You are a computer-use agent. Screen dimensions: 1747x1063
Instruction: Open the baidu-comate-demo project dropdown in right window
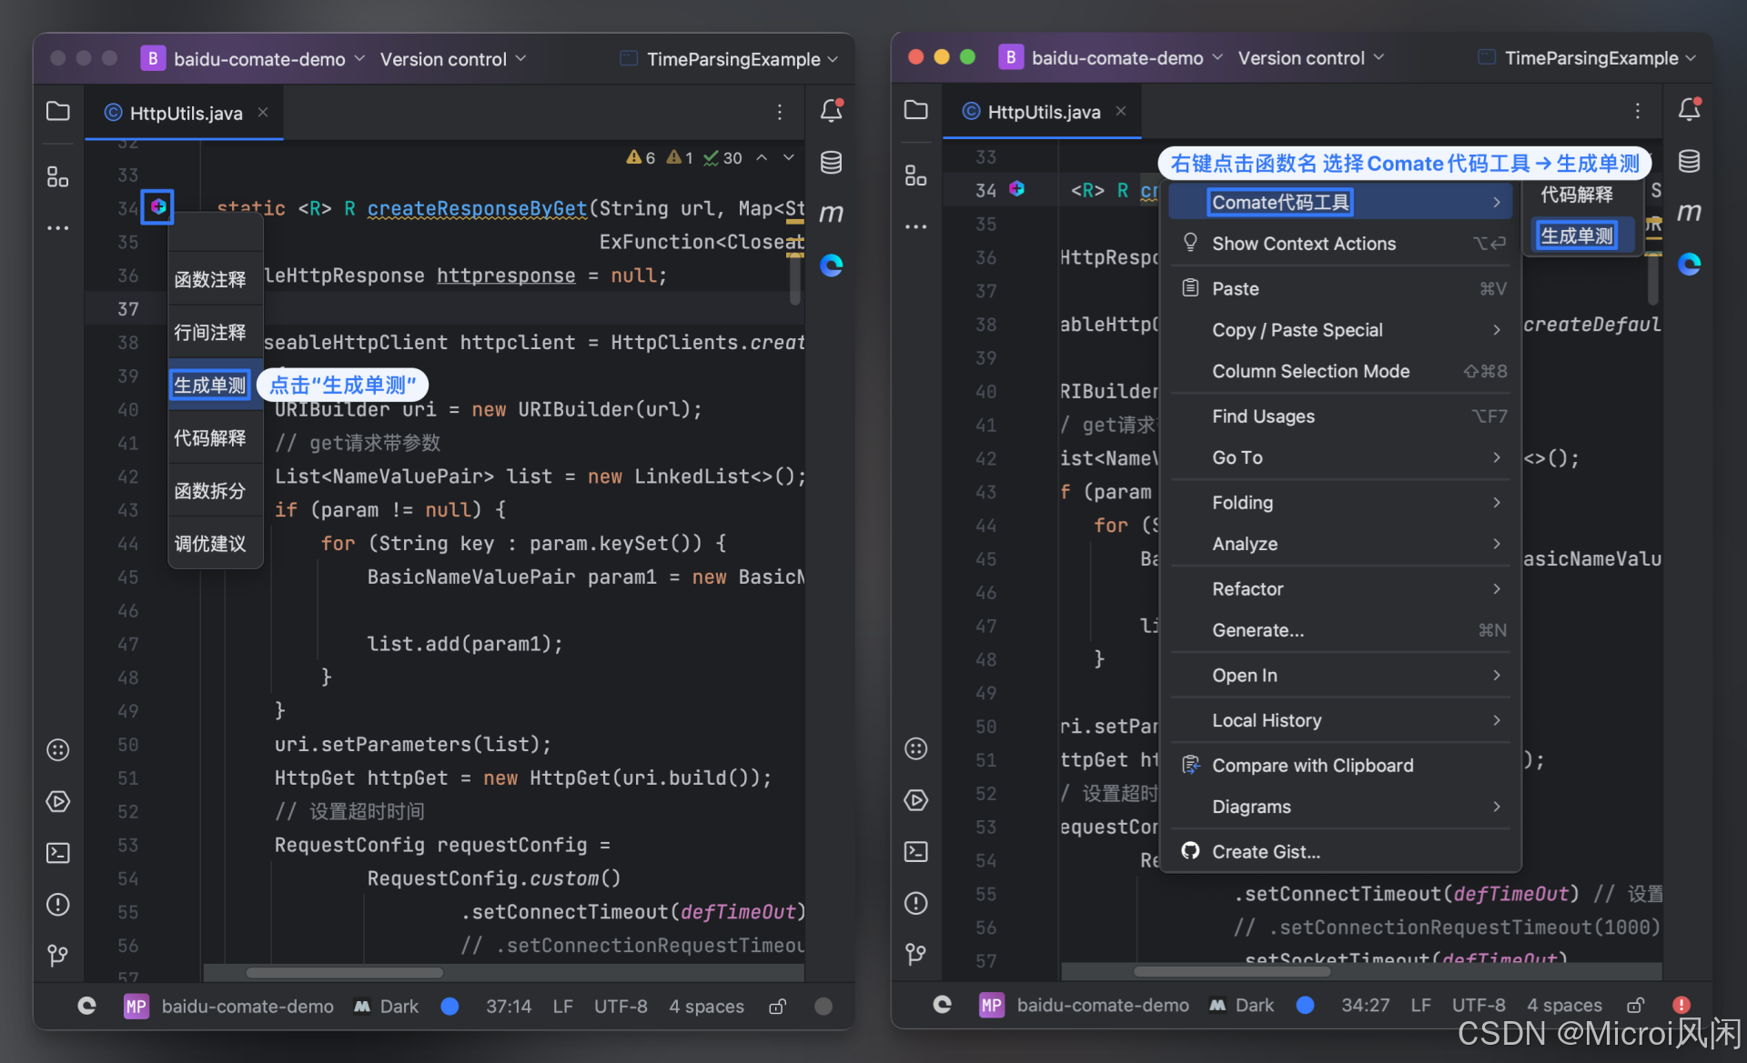pos(1117,58)
